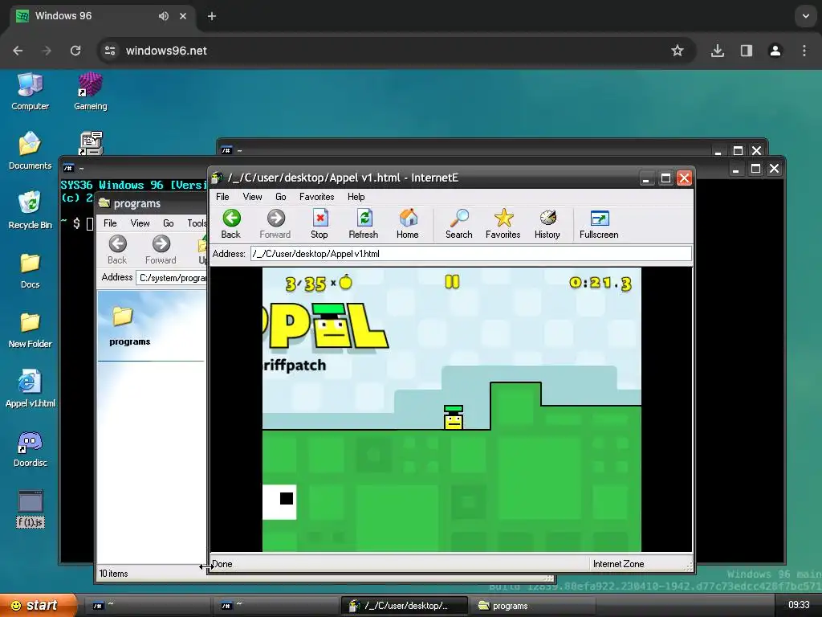
Task: Switch to first terminal taskbar button
Action: point(146,606)
